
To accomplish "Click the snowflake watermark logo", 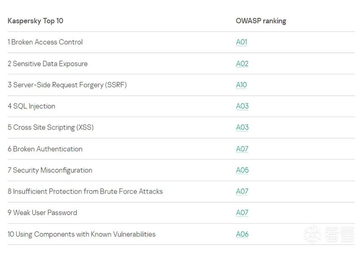I will point(312,234).
